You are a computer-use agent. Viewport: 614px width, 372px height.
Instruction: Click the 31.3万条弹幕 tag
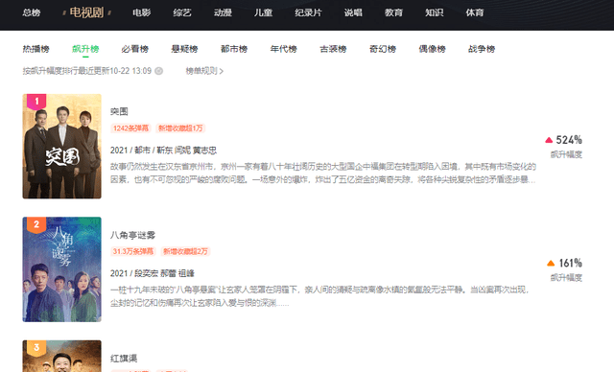(133, 251)
